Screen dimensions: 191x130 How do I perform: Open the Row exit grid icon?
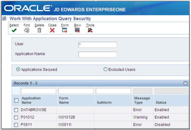coord(77,30)
